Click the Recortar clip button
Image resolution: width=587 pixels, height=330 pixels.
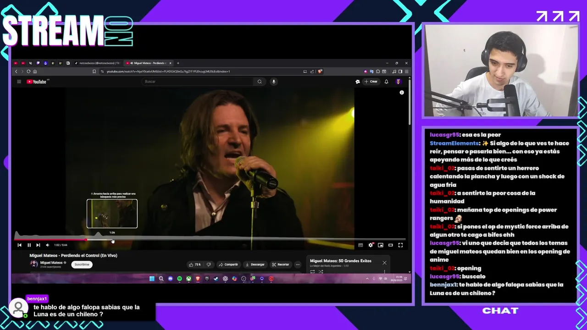point(281,264)
